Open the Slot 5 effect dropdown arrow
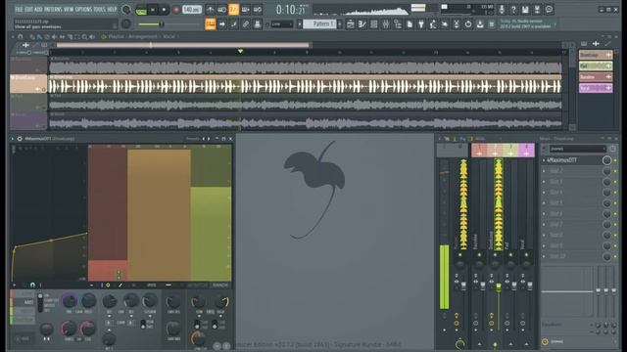The image size is (627, 352). 544,202
